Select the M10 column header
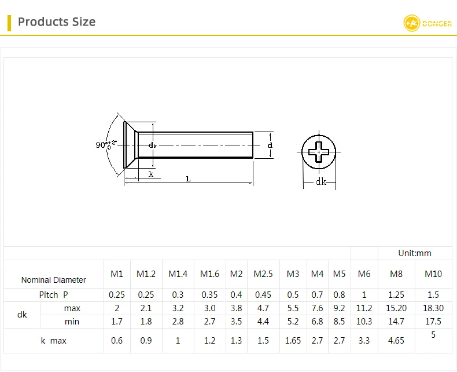457x372 pixels. (433, 274)
